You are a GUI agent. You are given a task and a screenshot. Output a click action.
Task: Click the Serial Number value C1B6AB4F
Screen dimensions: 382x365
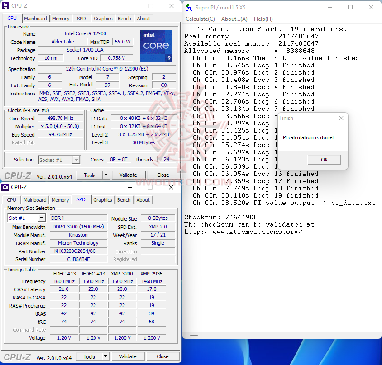(x=78, y=259)
